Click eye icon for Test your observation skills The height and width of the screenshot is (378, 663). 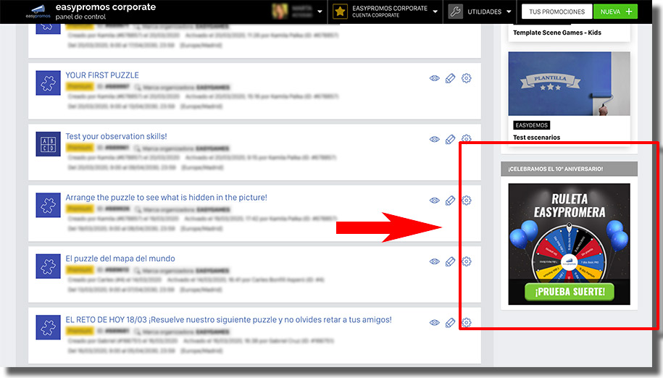[435, 139]
